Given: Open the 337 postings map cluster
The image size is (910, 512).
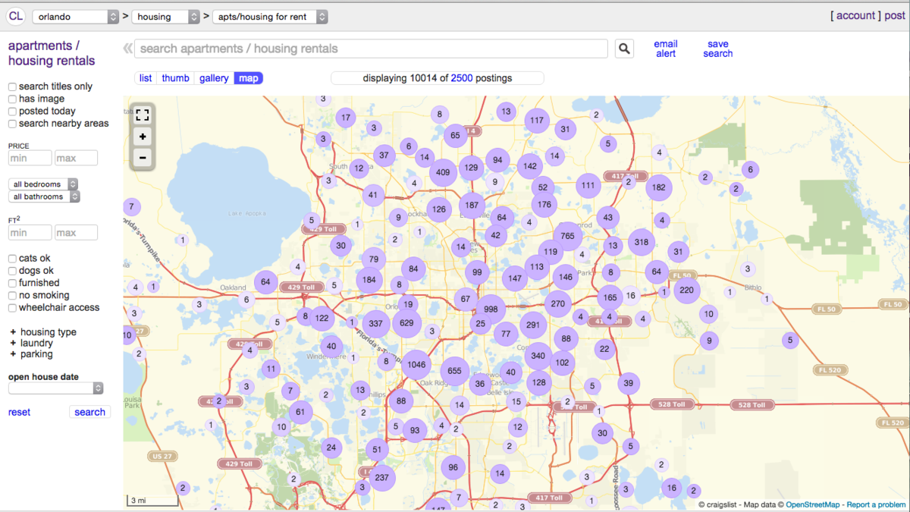Looking at the screenshot, I should click(375, 323).
